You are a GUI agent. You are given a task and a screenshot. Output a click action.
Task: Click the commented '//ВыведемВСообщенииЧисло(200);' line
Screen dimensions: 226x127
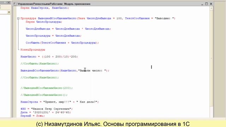click(x=47, y=88)
